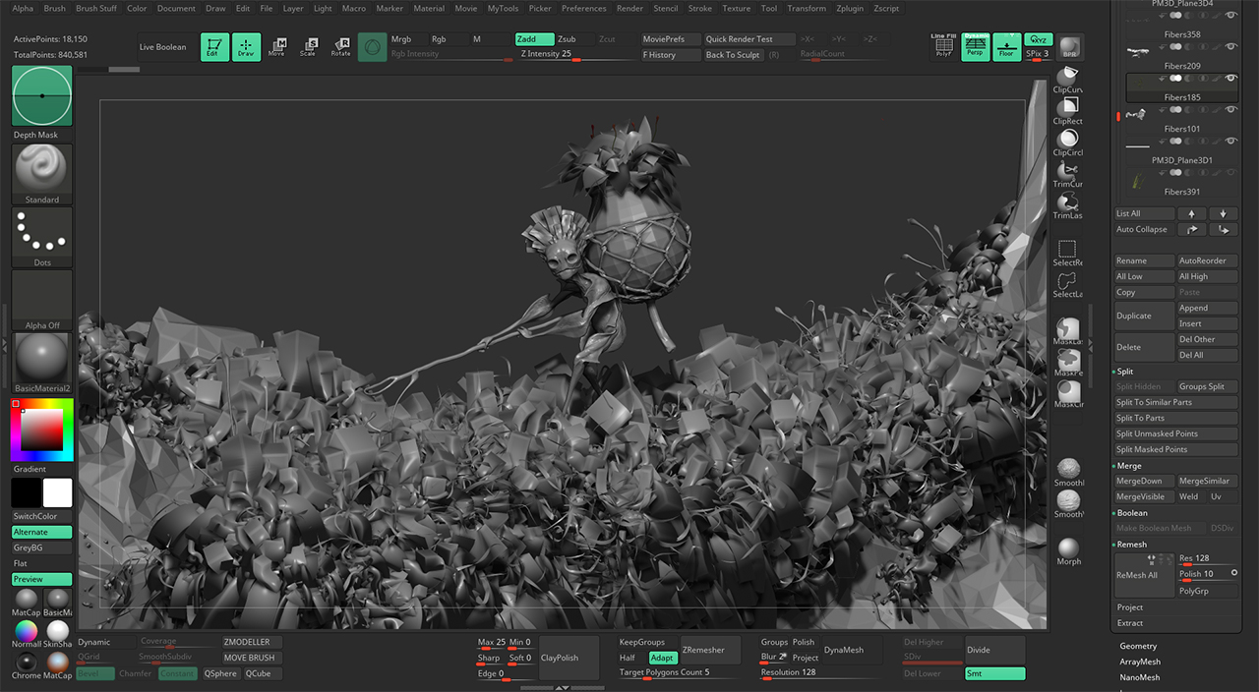Select the Dots stroke type
The height and width of the screenshot is (692, 1259).
pos(42,232)
